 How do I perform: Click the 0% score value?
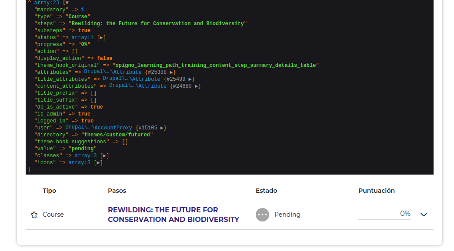click(x=405, y=213)
